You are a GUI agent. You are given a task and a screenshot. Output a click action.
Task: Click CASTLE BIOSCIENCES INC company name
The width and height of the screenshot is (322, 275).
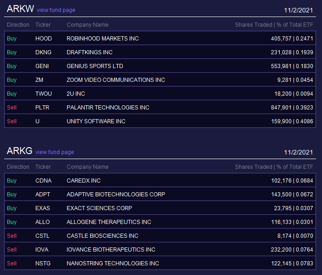pos(103,236)
